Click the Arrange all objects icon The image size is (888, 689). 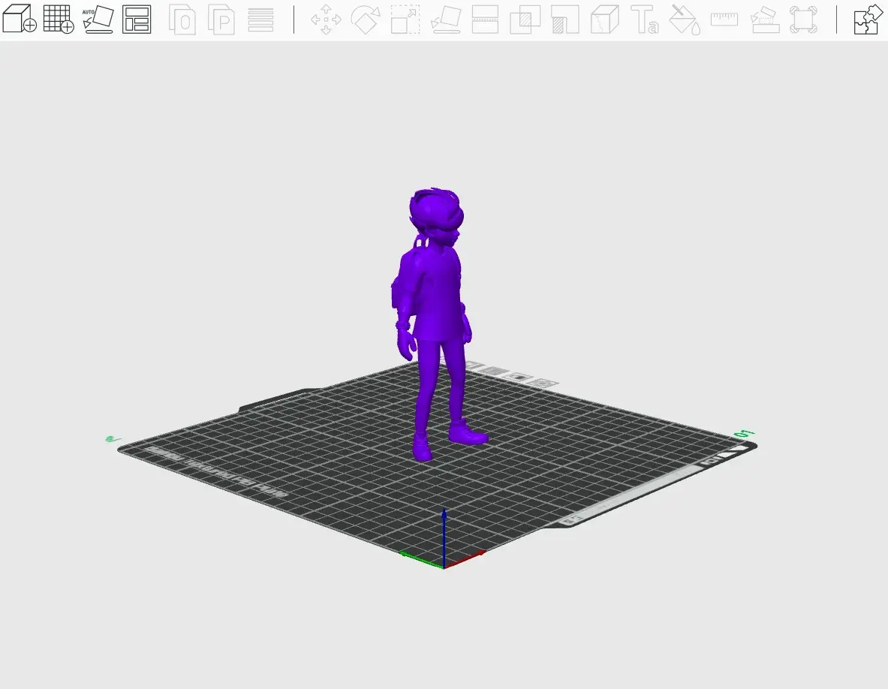tap(137, 19)
